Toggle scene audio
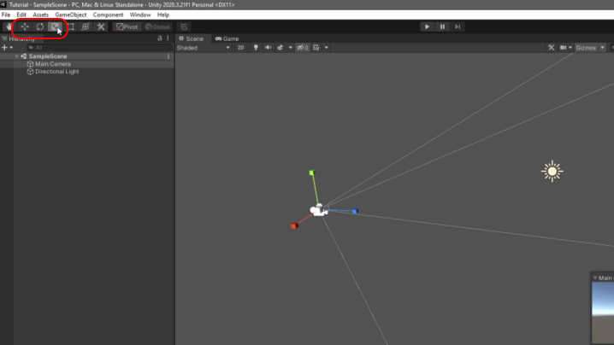Viewport: 614px width, 345px height. (x=268, y=48)
